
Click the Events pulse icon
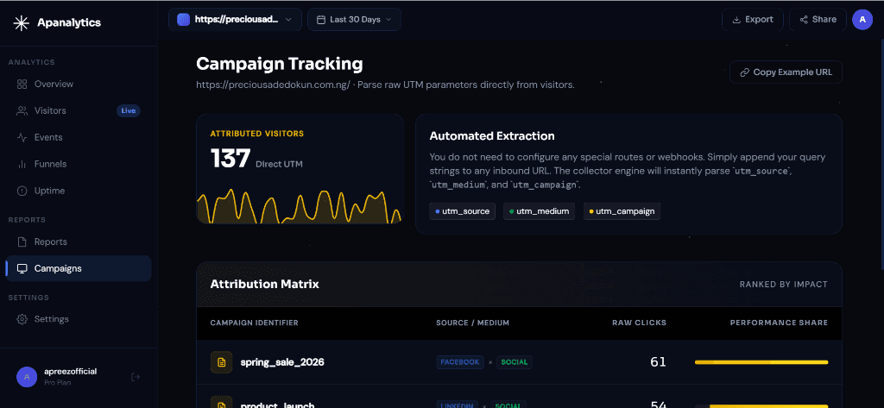point(22,137)
